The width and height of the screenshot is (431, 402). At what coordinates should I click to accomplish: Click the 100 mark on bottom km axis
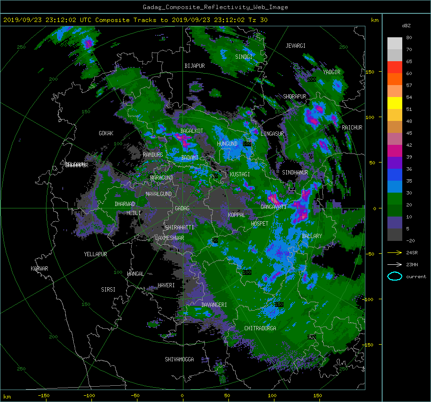[x=272, y=396]
